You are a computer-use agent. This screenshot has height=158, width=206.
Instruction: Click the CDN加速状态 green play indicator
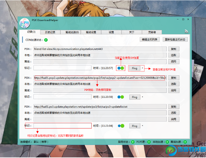(46, 40)
